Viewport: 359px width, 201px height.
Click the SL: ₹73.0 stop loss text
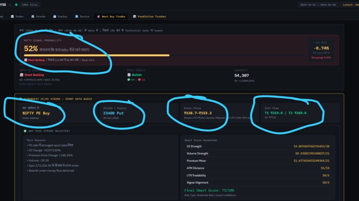coord(270,118)
